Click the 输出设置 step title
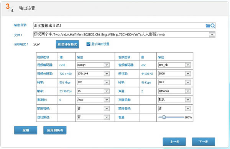230x149 pixels. tap(27, 8)
